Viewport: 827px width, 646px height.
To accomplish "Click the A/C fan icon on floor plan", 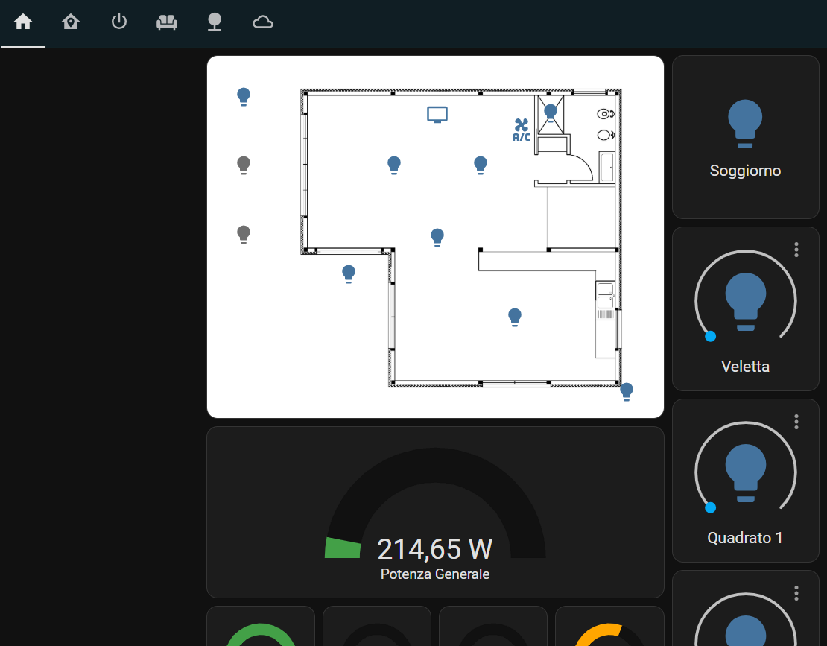I will click(x=522, y=130).
